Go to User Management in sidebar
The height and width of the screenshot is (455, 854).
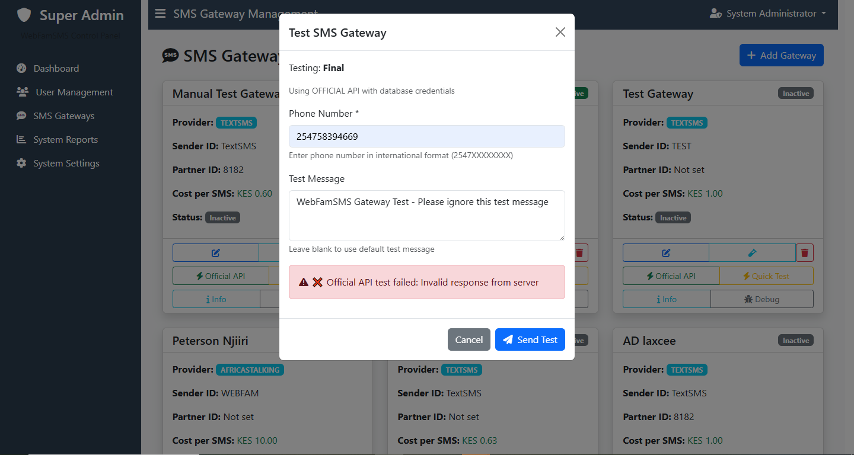pyautogui.click(x=74, y=92)
